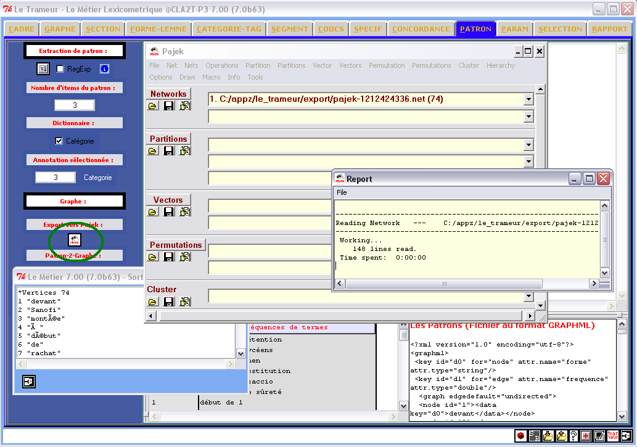Open a partition file with the Partitions folder icon
This screenshot has height=447, width=637.
coord(153,151)
